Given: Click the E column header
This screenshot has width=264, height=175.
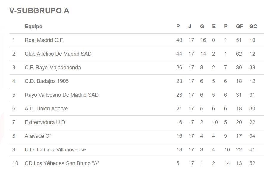Looking at the screenshot, I should click(214, 26).
